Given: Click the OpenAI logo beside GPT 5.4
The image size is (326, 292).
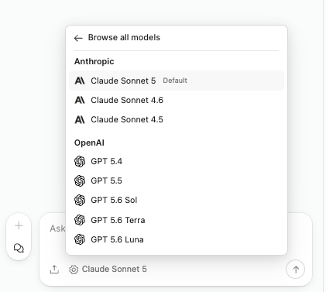Looking at the screenshot, I should 80,161.
